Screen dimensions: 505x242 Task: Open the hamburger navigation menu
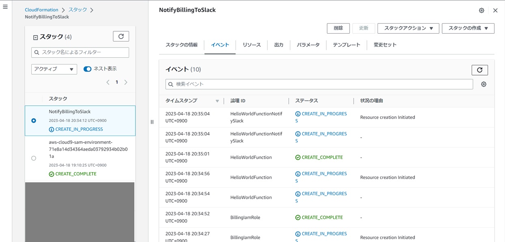coord(5,7)
